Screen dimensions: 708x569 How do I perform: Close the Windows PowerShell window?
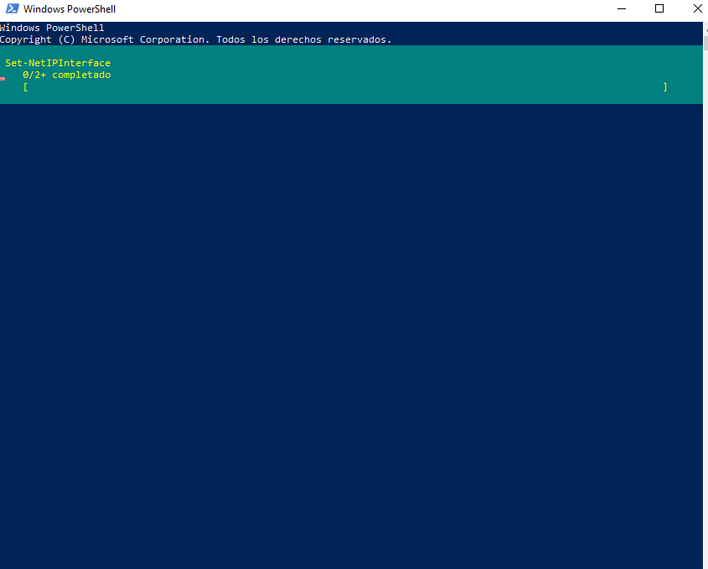click(x=697, y=8)
